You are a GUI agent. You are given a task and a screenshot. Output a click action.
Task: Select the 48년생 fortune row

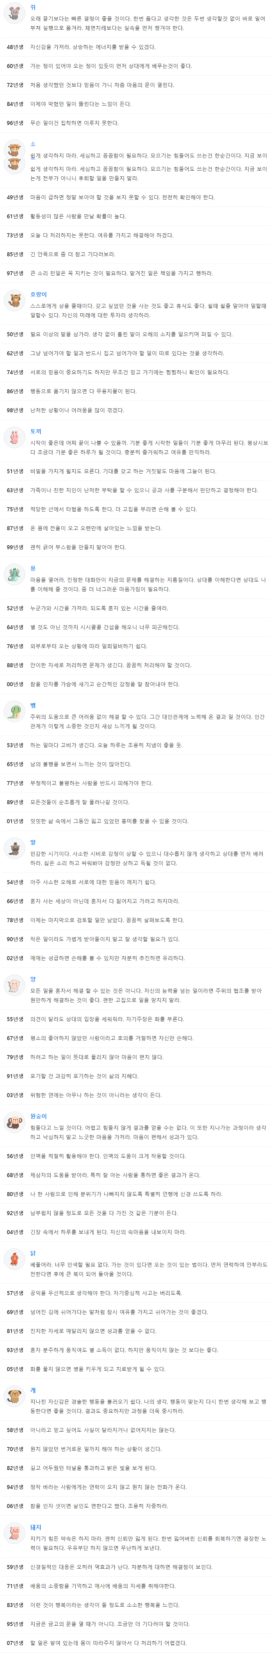point(136,47)
